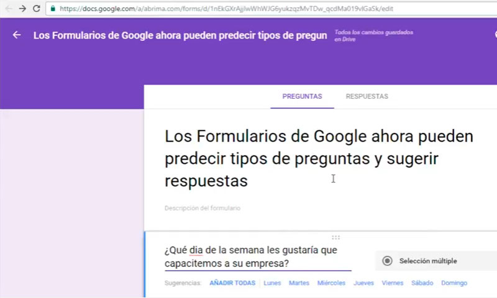Click the Descripción del formulario field
Viewport: 497px width, 298px height.
203,208
